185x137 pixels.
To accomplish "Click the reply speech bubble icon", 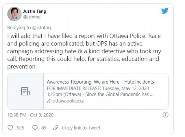I will pos(35,128).
